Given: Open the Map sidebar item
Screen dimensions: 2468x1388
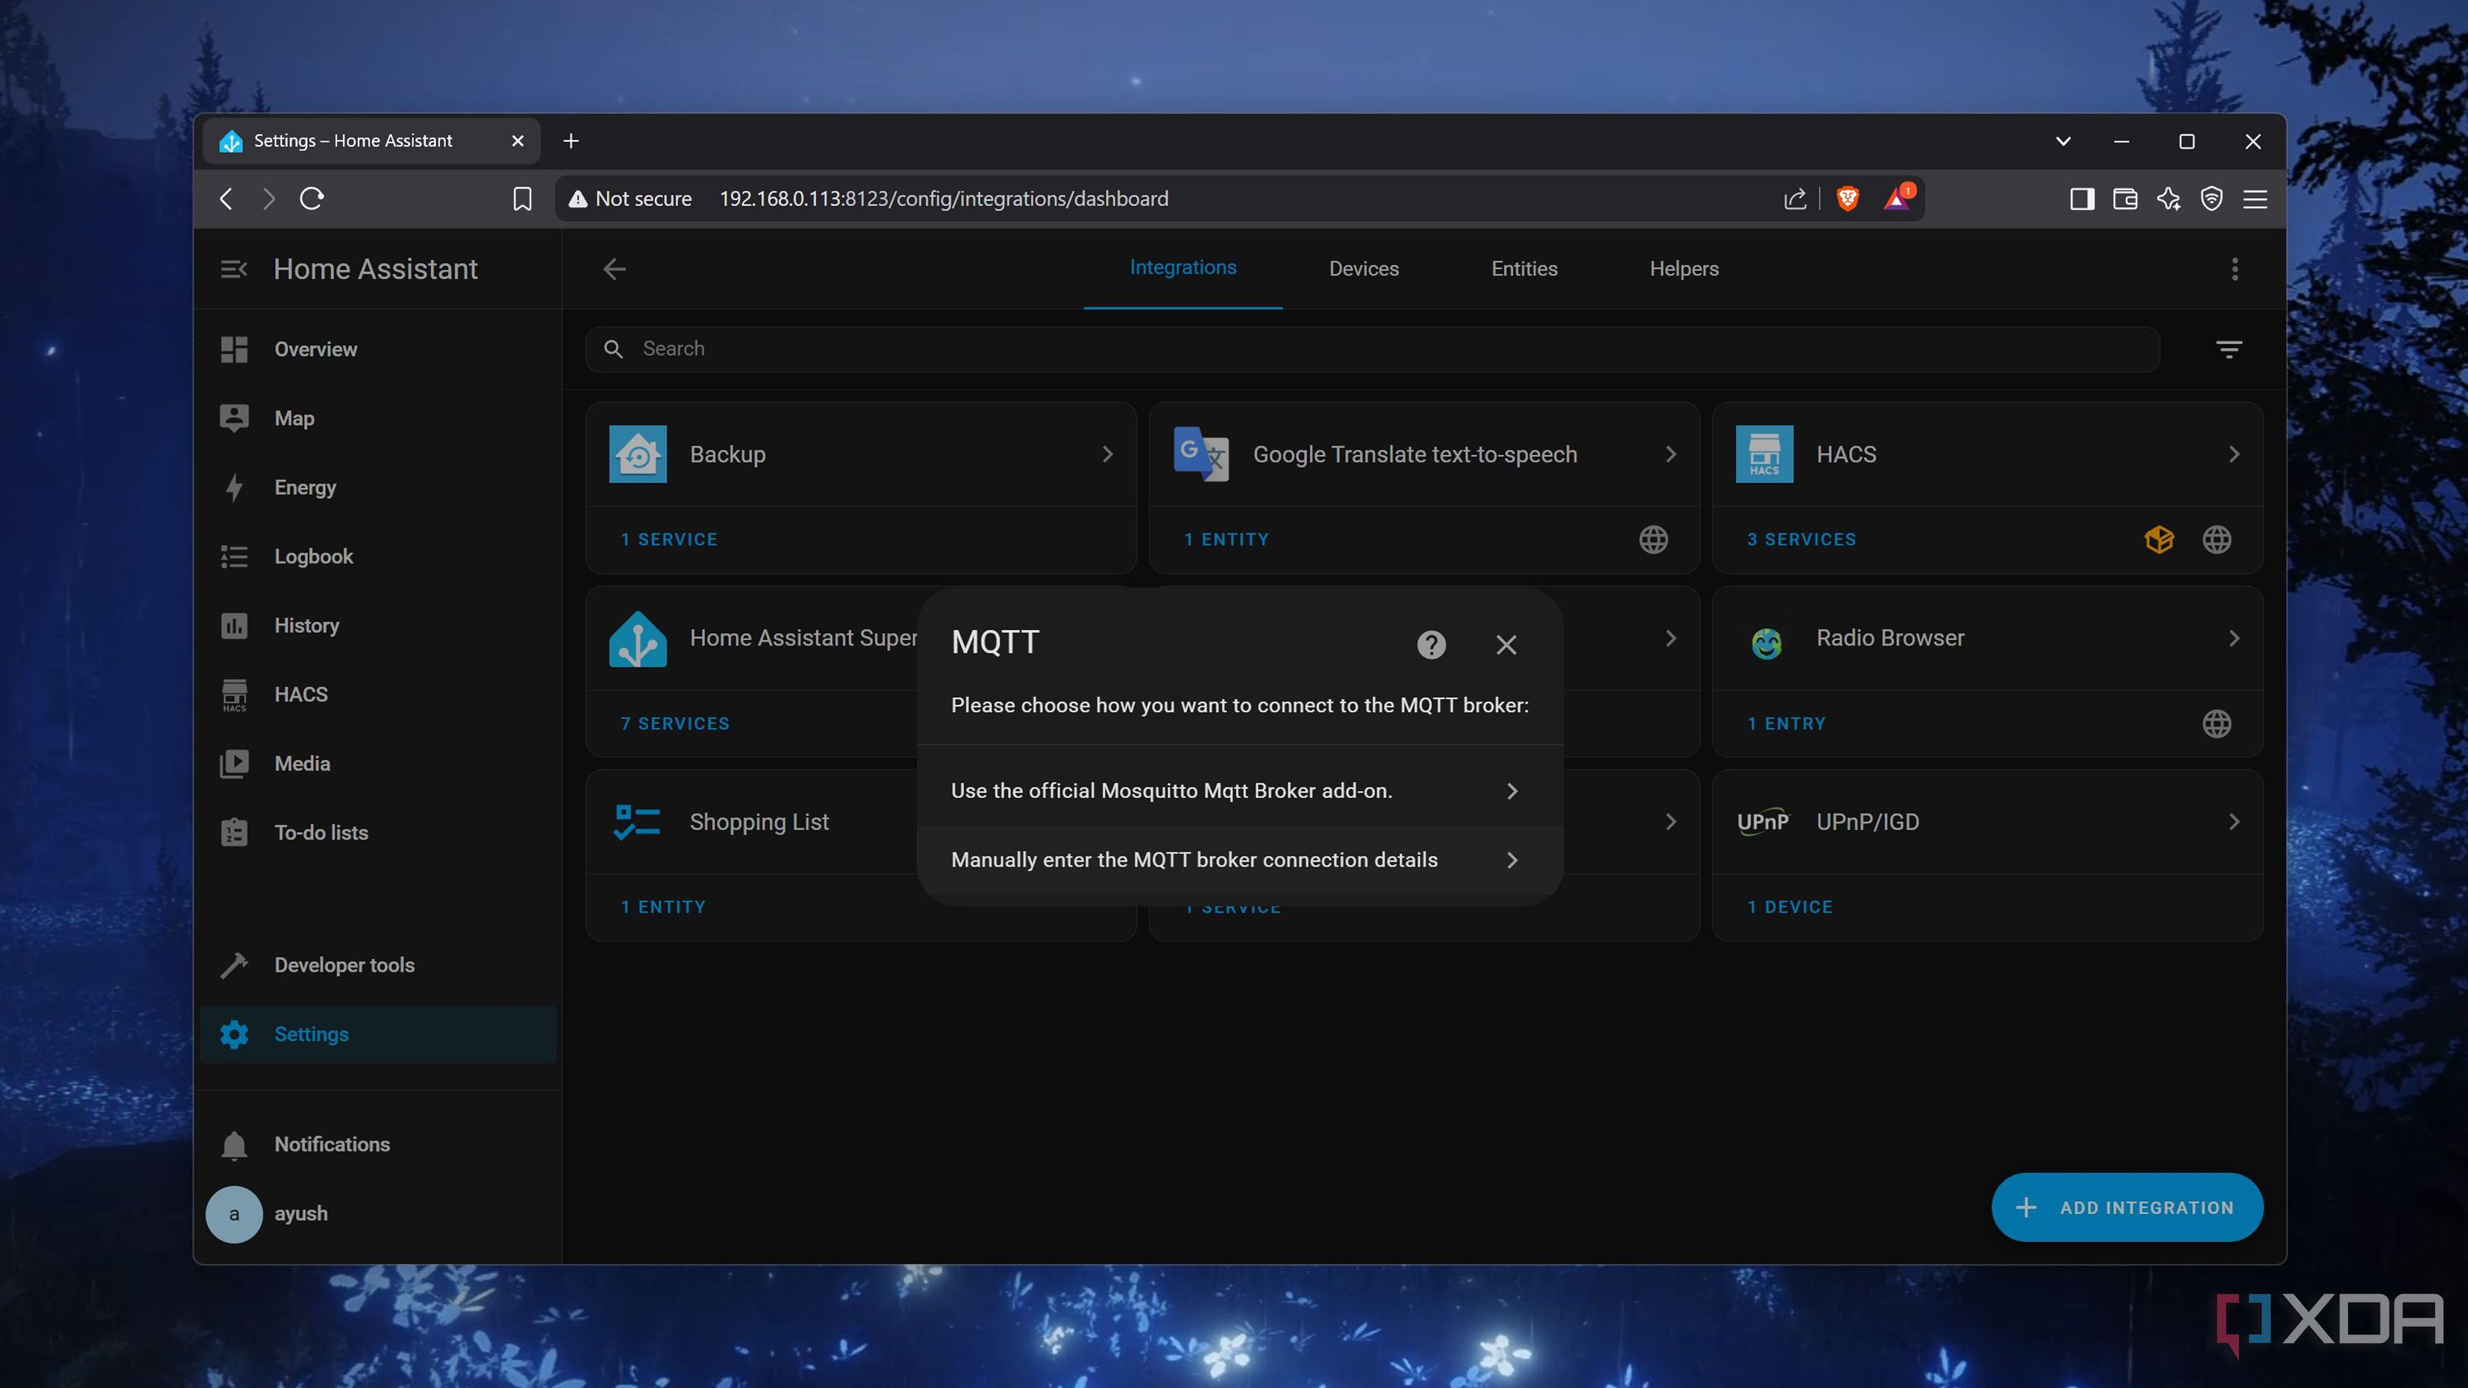Looking at the screenshot, I should tap(379, 418).
